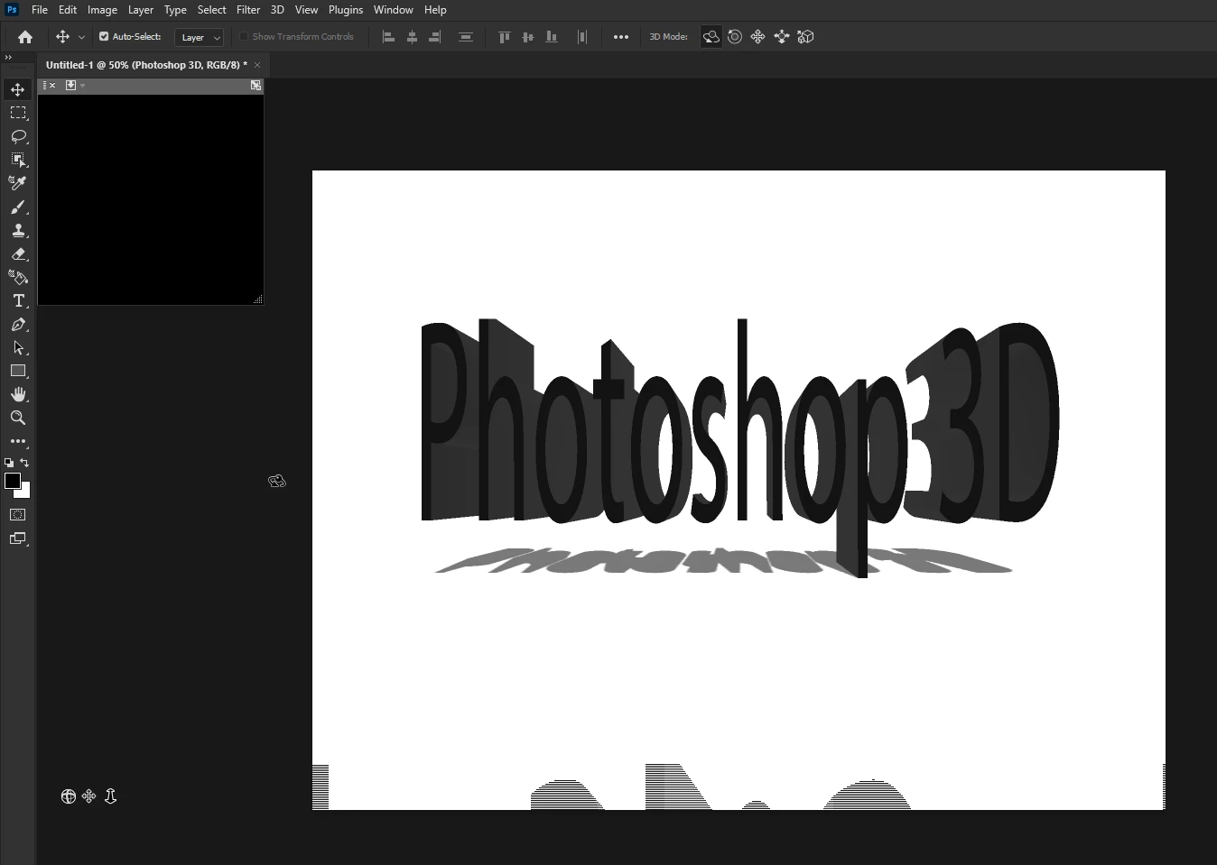The image size is (1217, 865).
Task: Toggle Show Transform Controls checkbox
Action: 244,37
